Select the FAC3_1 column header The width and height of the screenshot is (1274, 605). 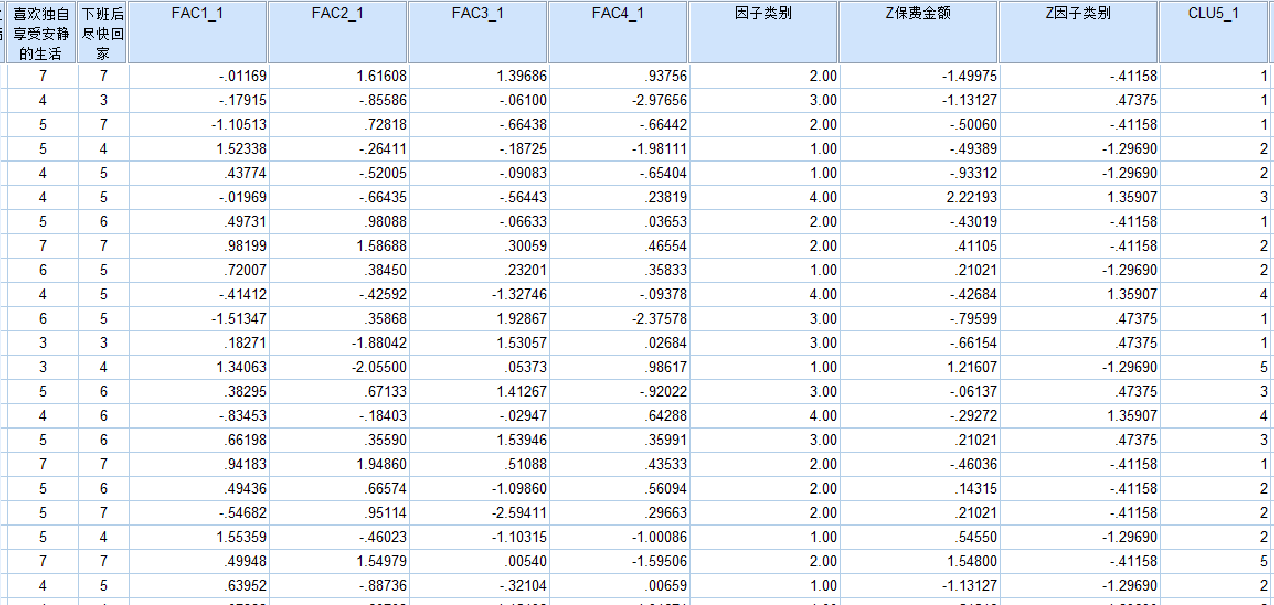(478, 32)
